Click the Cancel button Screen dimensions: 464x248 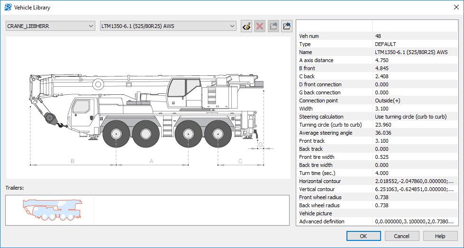click(401, 236)
